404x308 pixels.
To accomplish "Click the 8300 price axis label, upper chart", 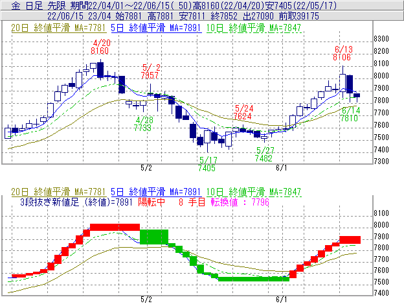I will click(x=381, y=39).
